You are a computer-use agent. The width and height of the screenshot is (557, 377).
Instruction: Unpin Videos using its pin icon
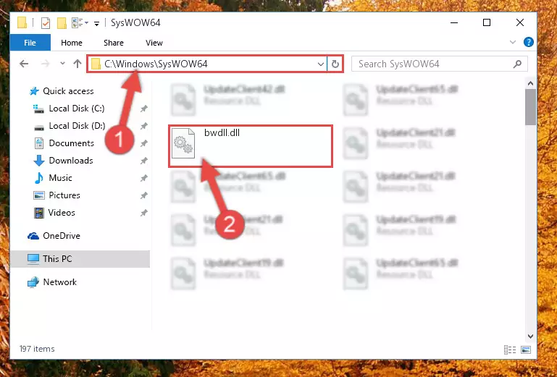(144, 213)
